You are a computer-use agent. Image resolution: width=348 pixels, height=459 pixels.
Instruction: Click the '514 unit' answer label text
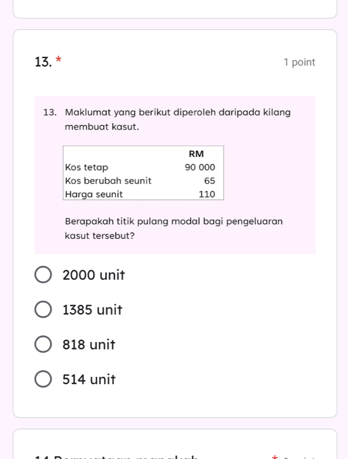tap(89, 380)
